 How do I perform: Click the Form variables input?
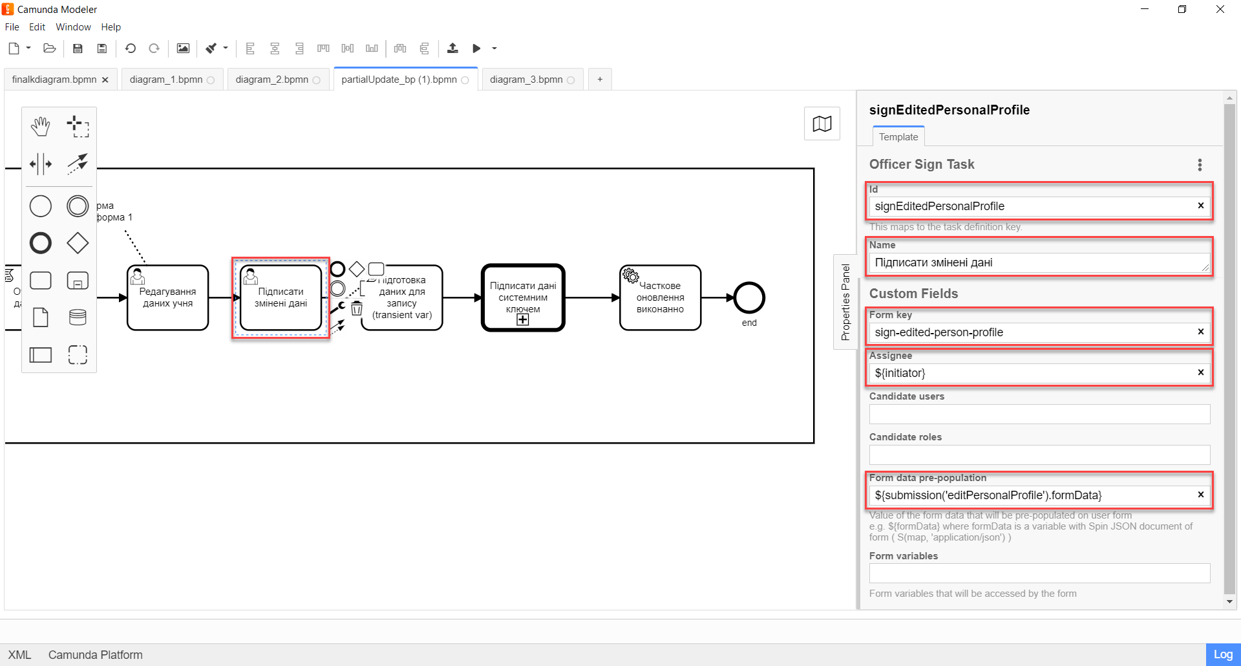(x=1039, y=573)
